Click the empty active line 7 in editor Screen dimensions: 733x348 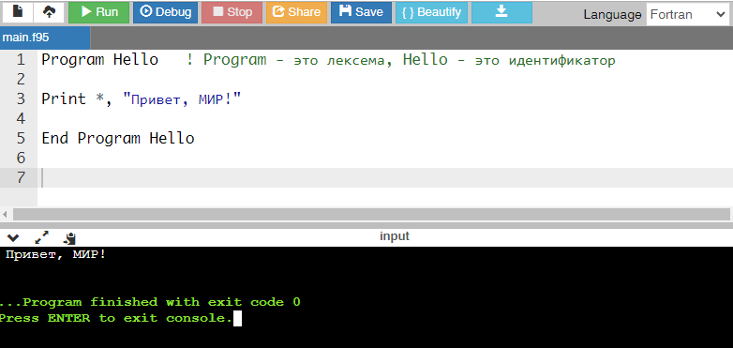(385, 177)
